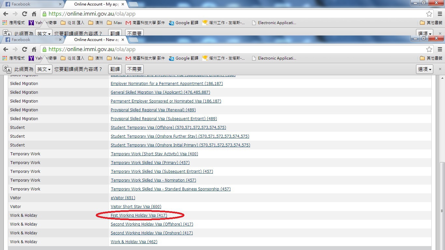
Task: Expand the 澳洲 bookmark folder in New app window
Action: pos(95,58)
